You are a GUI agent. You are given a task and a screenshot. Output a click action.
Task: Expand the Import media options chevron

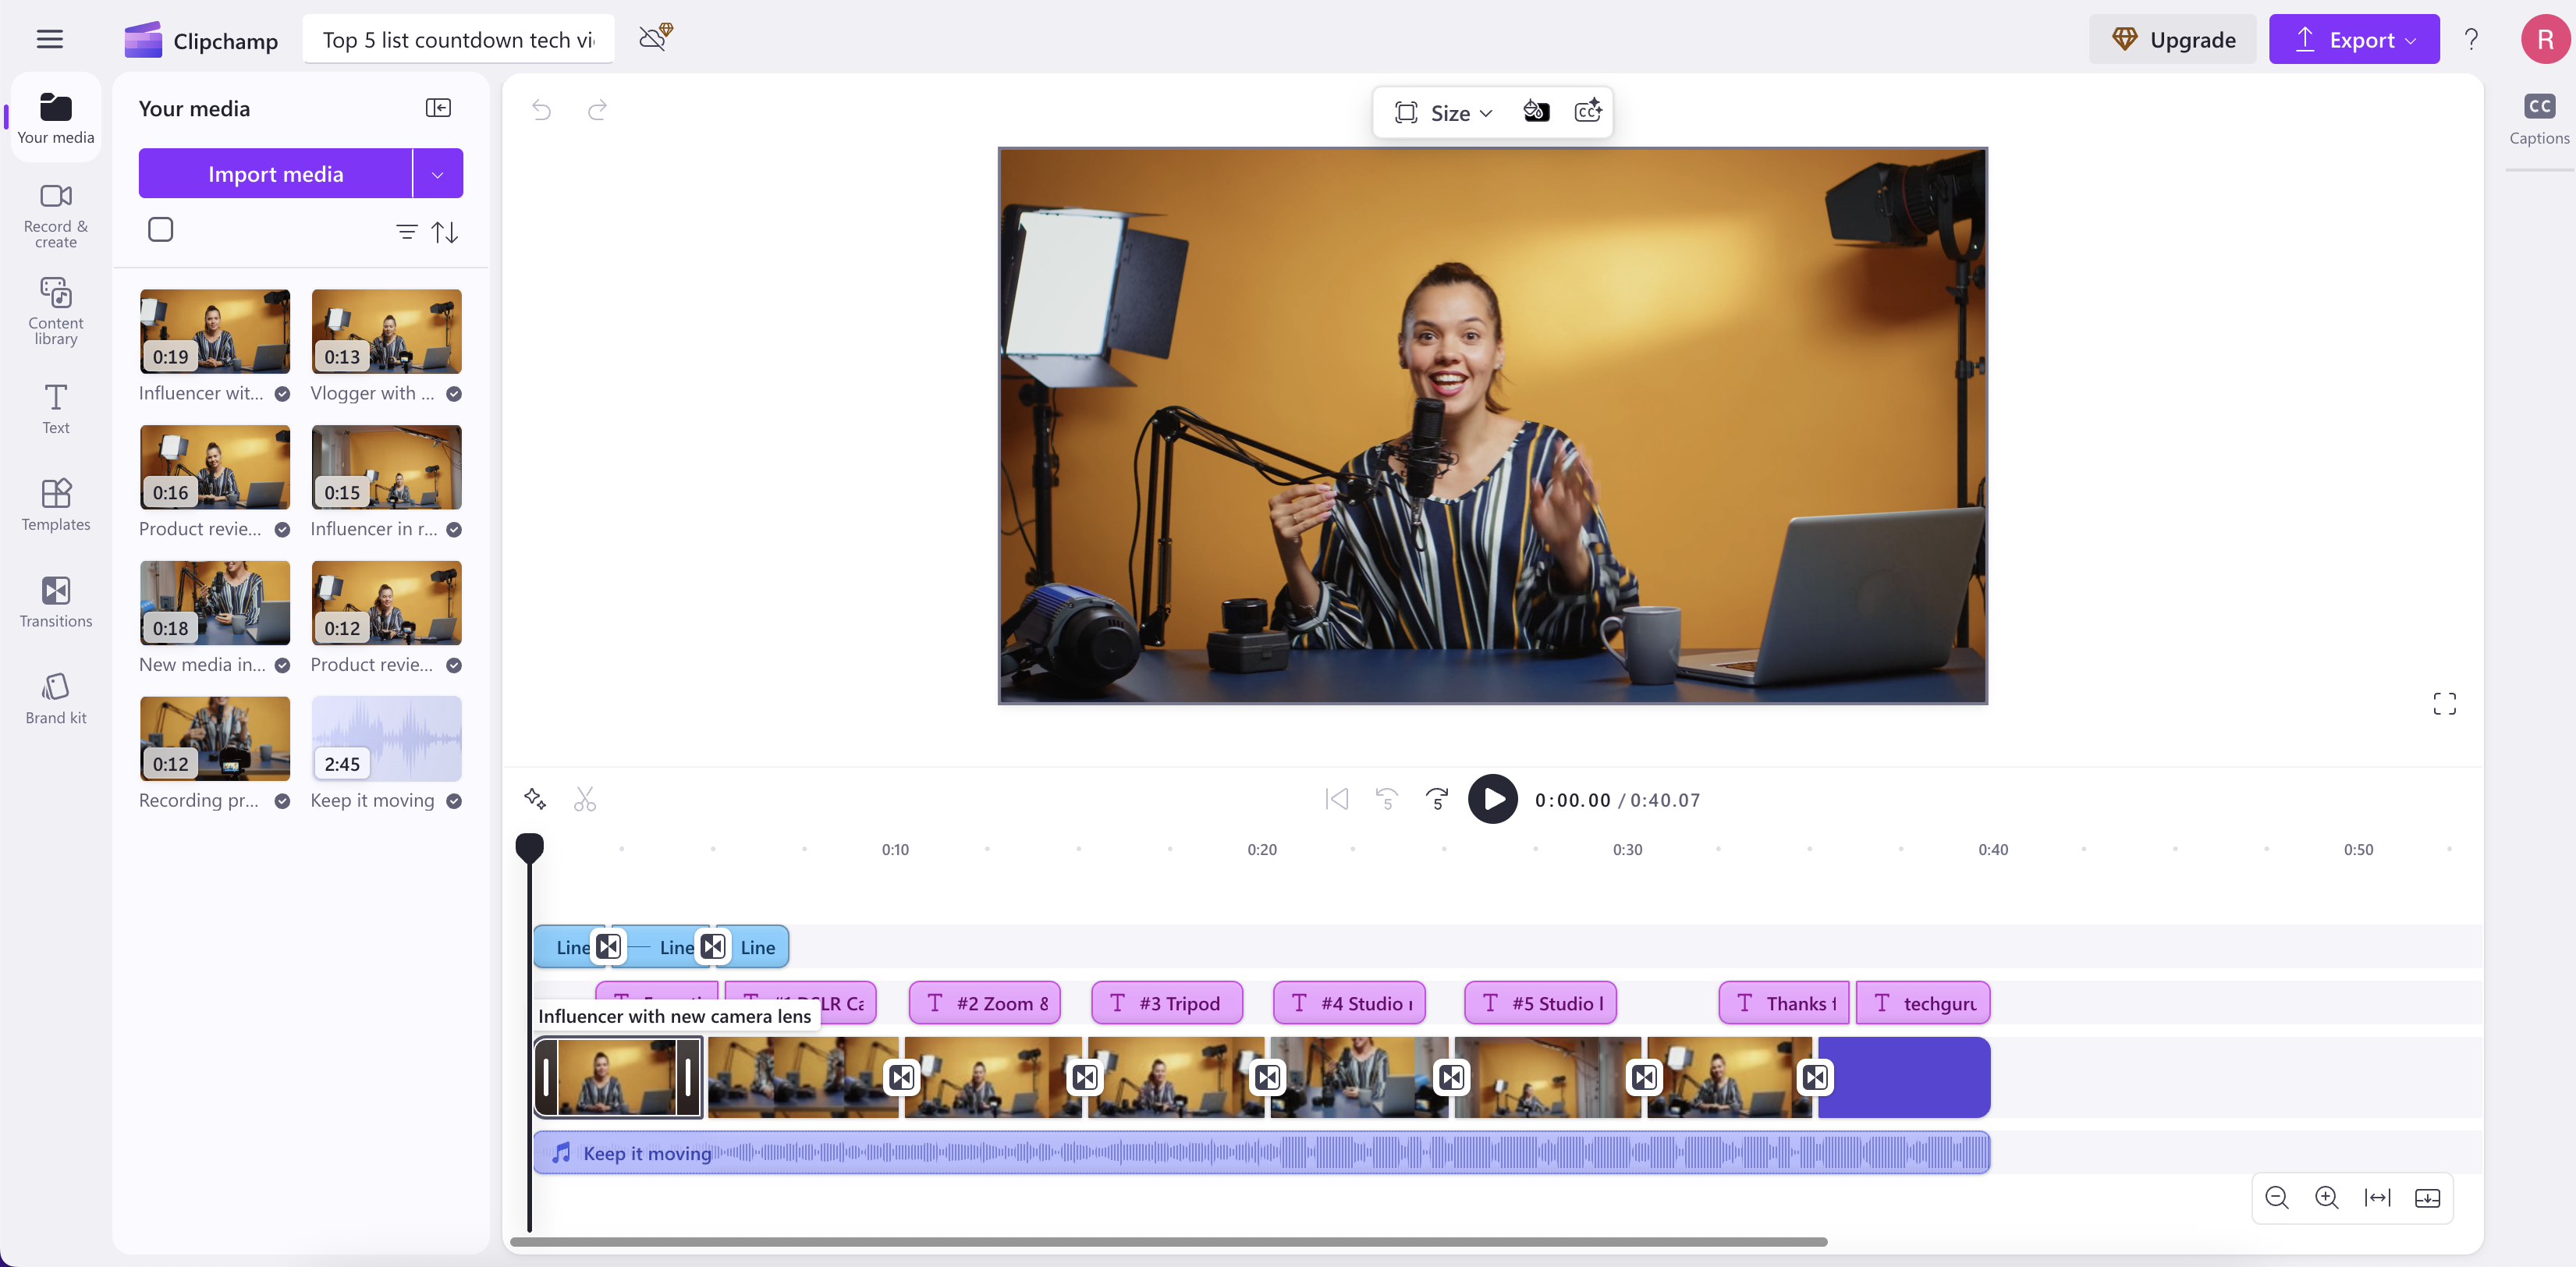tap(437, 173)
